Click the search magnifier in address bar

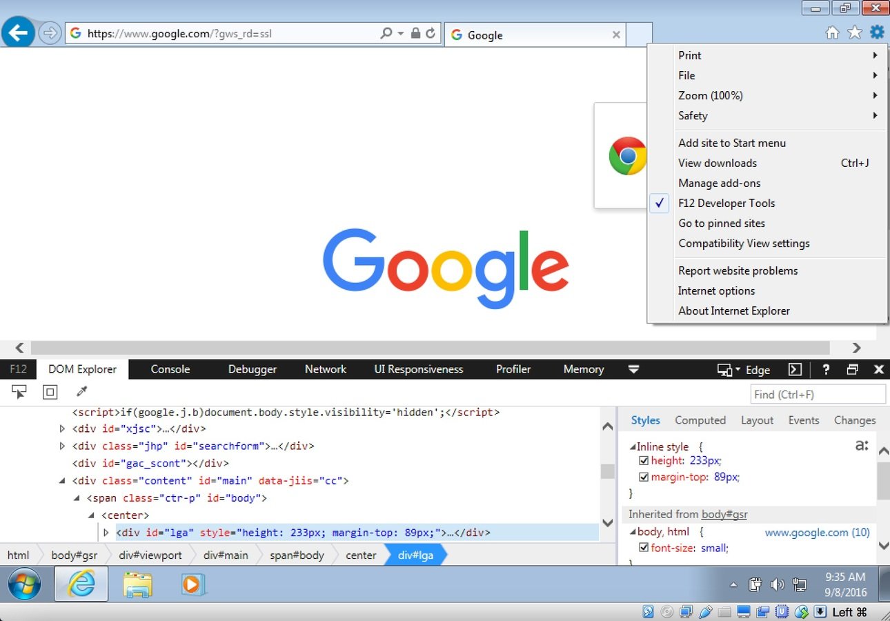pos(386,33)
